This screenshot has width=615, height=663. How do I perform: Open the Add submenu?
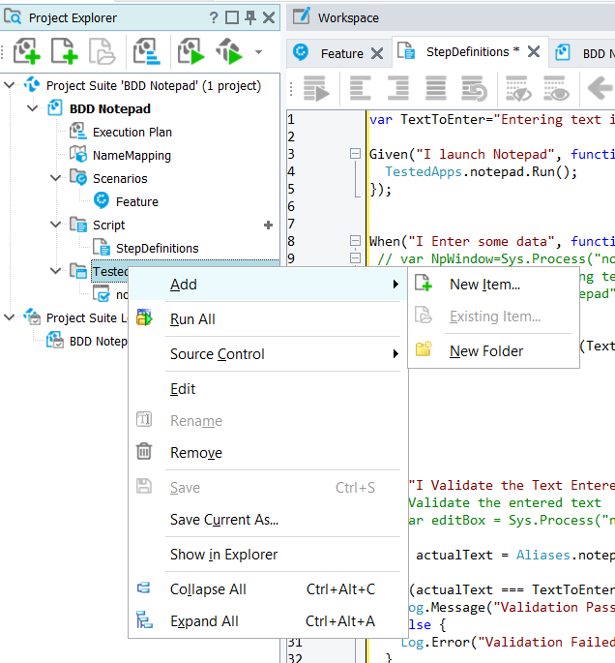tap(268, 285)
